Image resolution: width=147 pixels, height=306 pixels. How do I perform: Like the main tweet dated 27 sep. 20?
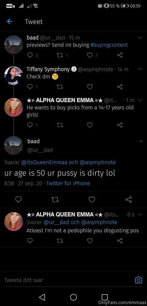click(92, 199)
